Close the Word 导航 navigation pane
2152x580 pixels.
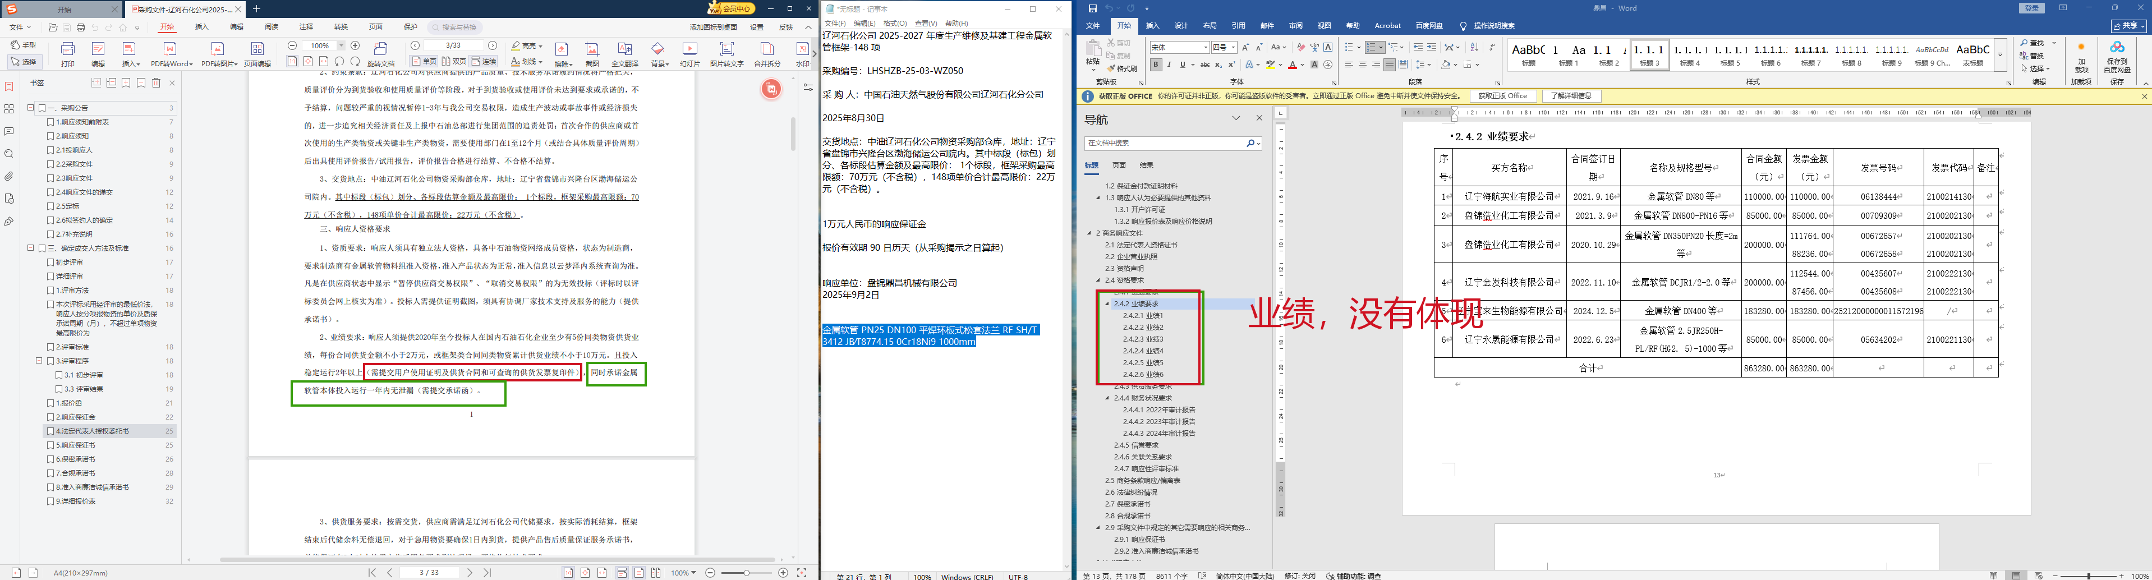tap(1259, 119)
